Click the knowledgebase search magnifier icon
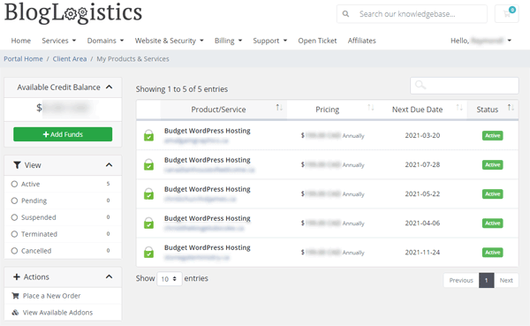This screenshot has width=530, height=326. 345,14
